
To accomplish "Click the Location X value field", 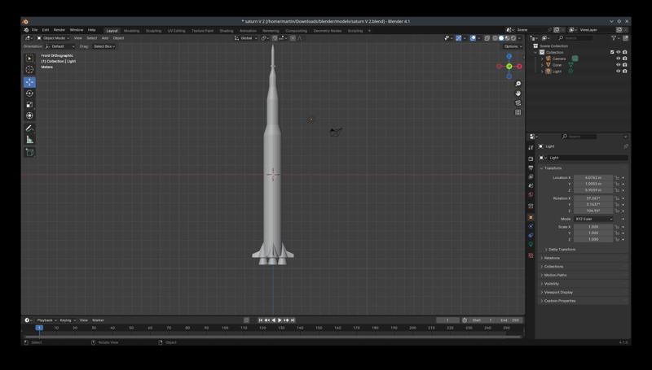I will click(x=593, y=178).
